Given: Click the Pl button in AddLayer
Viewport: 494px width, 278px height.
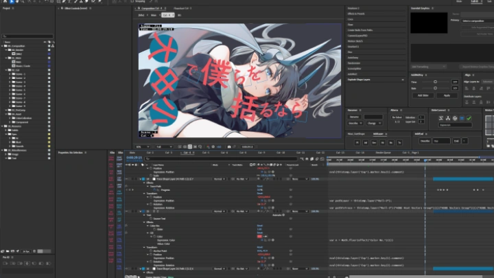Looking at the screenshot, I should click(357, 143).
